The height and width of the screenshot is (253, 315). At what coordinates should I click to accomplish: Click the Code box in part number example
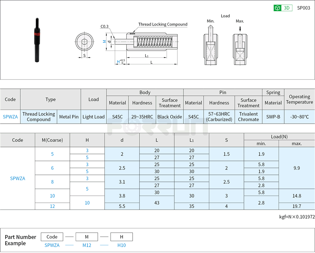tap(52, 237)
